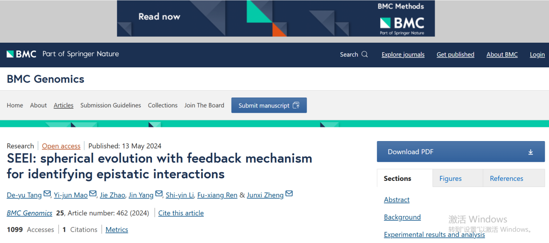
Task: Click the Read now BMC Methods banner
Action: tap(275, 18)
